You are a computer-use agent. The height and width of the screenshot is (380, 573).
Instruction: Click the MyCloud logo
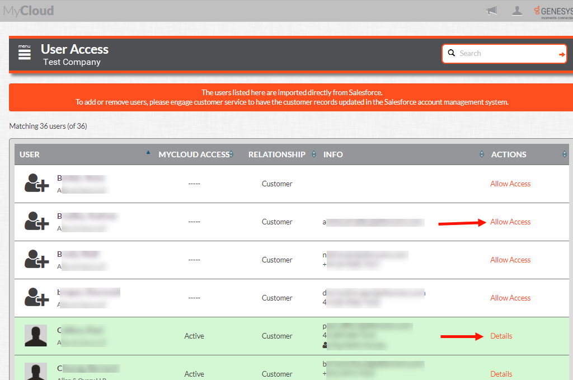pyautogui.click(x=29, y=10)
